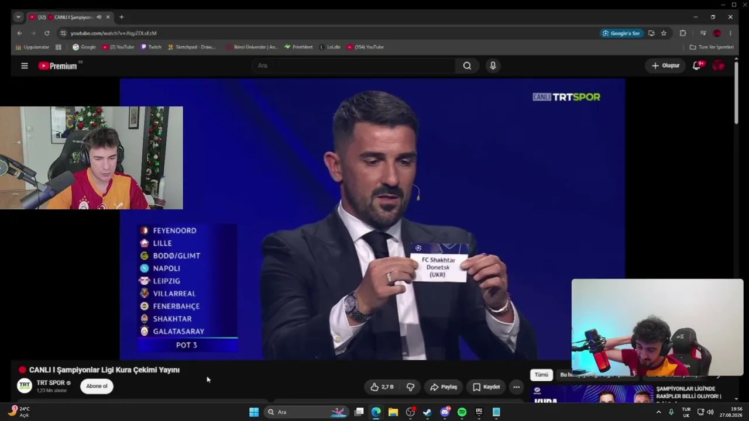This screenshot has height=421, width=749.
Task: Open the volume control in system tray
Action: pyautogui.click(x=710, y=412)
